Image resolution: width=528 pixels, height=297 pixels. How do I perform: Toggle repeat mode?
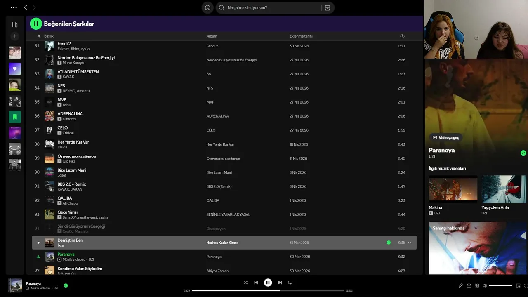coord(290,283)
